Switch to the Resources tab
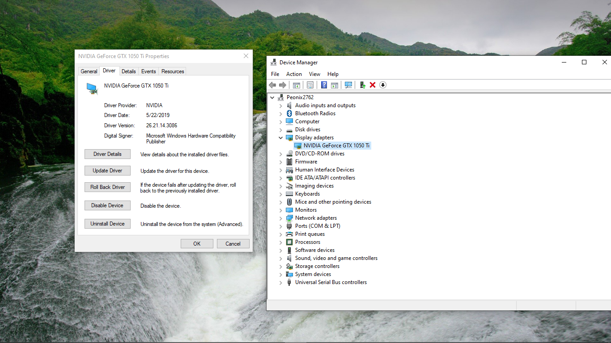Image resolution: width=611 pixels, height=343 pixels. [173, 71]
